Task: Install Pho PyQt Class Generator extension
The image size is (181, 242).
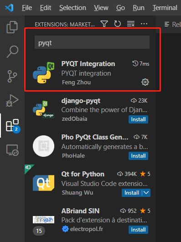Action: [138, 156]
